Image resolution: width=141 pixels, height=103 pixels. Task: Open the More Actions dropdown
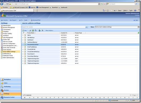tap(49, 30)
